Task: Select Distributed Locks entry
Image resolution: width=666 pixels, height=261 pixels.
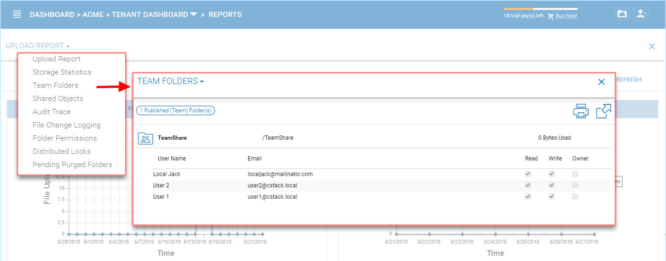Action: (61, 152)
